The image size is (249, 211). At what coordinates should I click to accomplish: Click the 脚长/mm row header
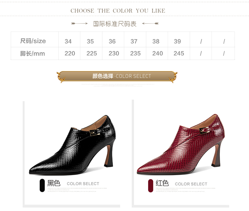pos(33,53)
